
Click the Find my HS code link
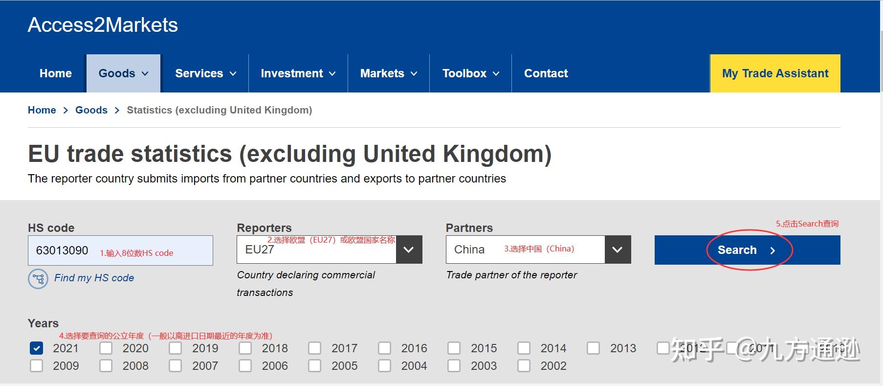pyautogui.click(x=94, y=278)
